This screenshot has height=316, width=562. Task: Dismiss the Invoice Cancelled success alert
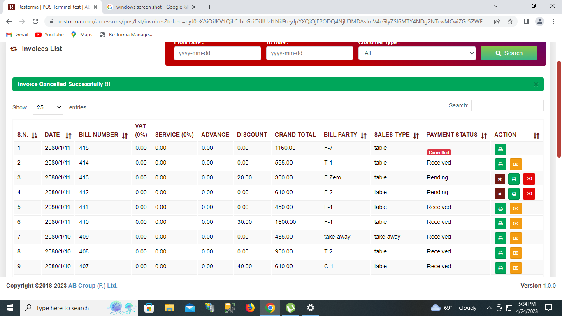[x=536, y=84]
